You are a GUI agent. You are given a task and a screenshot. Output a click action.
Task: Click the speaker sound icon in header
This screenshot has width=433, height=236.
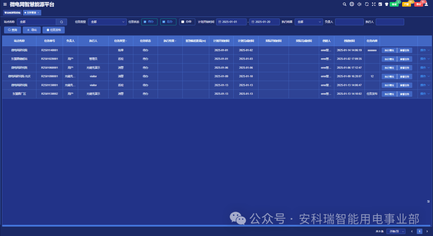(x=359, y=4)
